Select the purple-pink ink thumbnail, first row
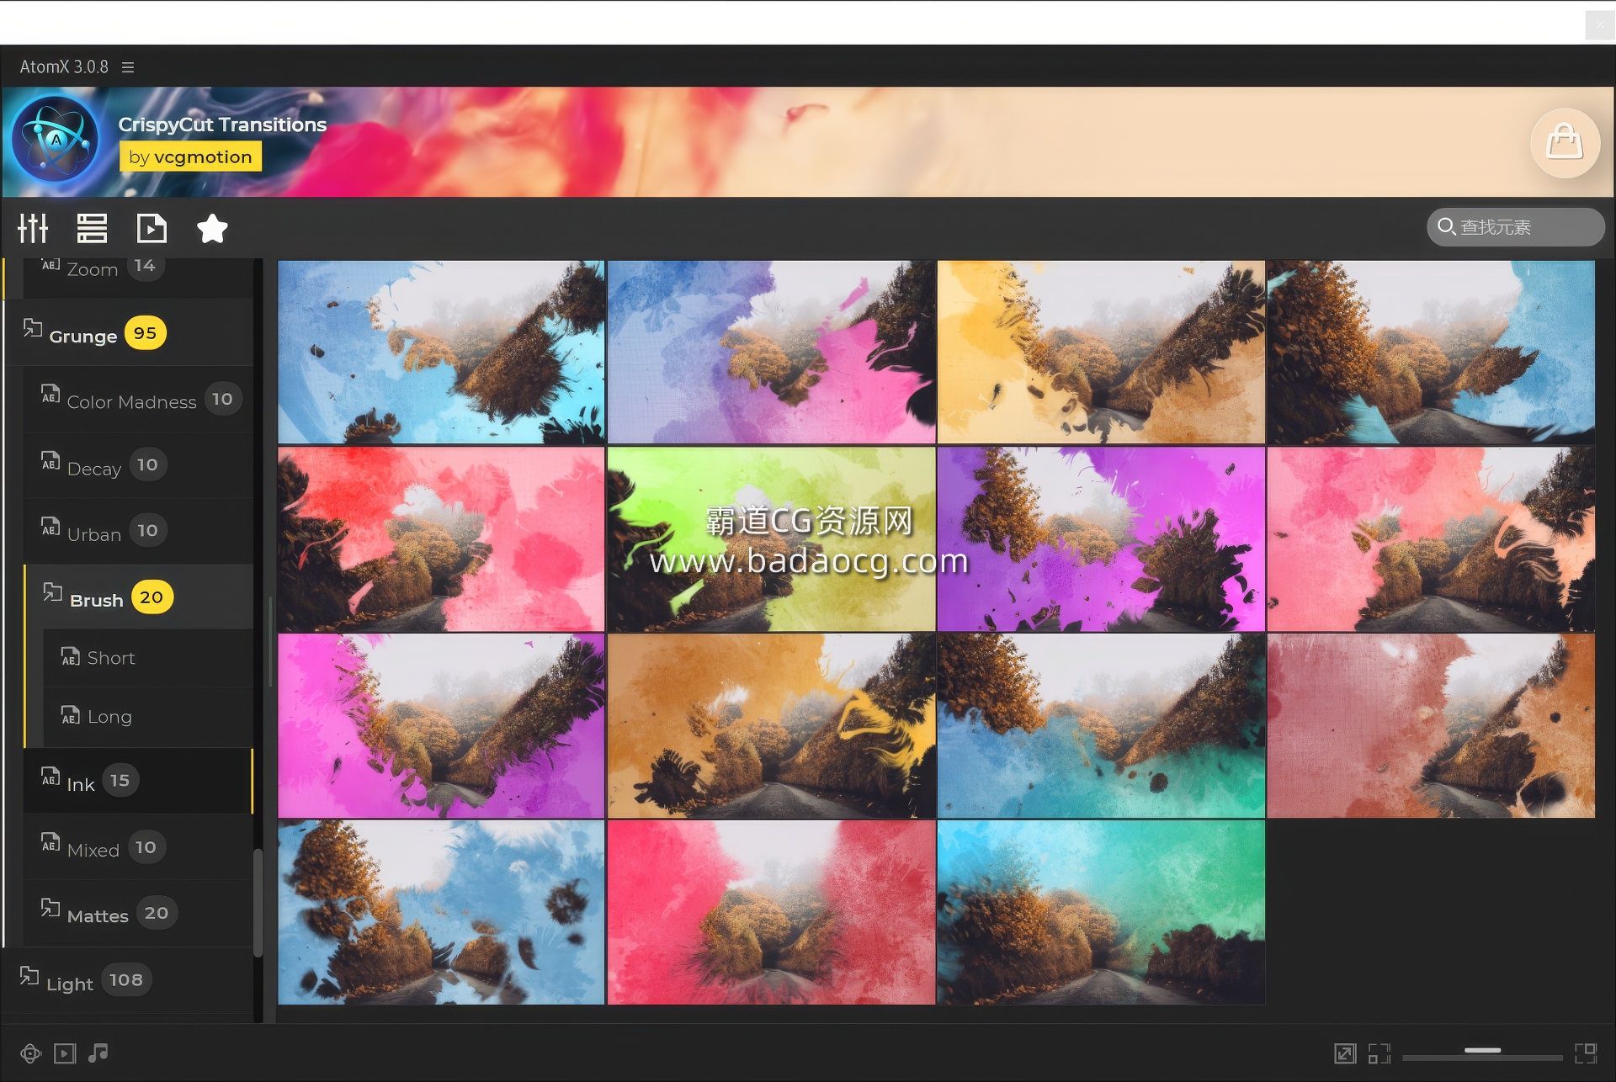 771,352
